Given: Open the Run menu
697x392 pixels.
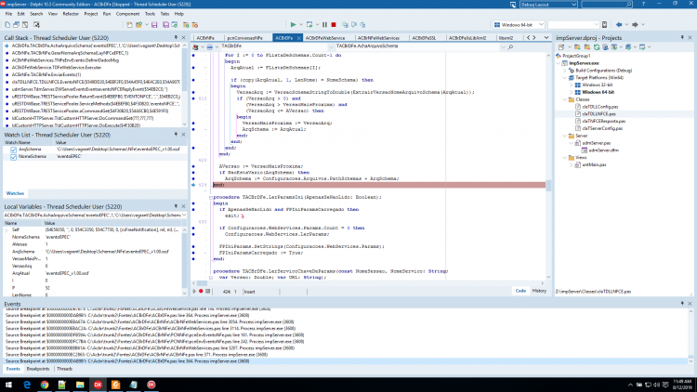Looking at the screenshot, I should pyautogui.click(x=107, y=14).
